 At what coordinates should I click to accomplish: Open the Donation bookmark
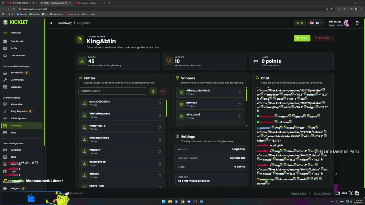pos(35,14)
